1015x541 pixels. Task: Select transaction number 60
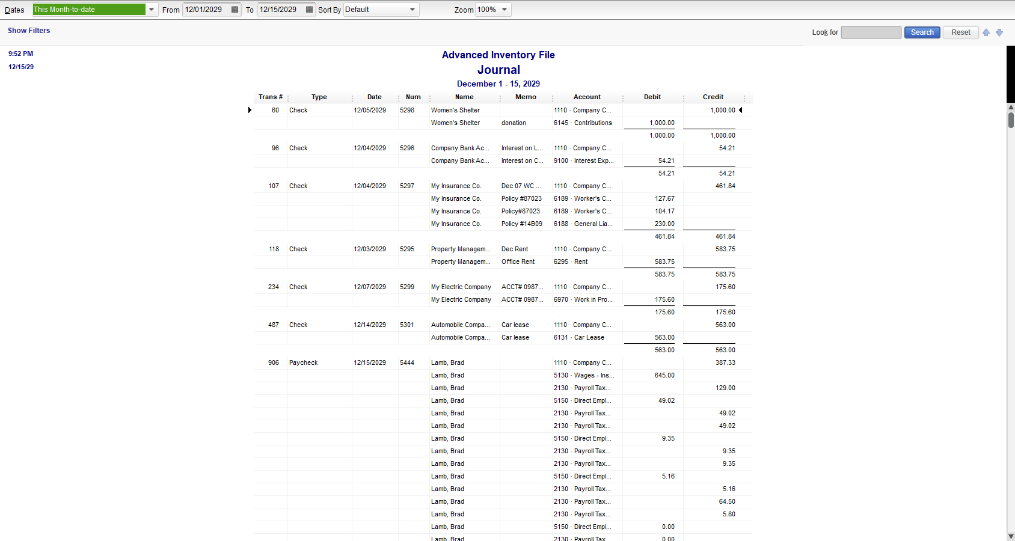coord(275,110)
